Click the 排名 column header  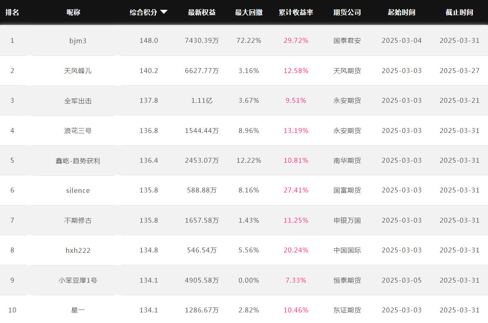click(x=12, y=13)
